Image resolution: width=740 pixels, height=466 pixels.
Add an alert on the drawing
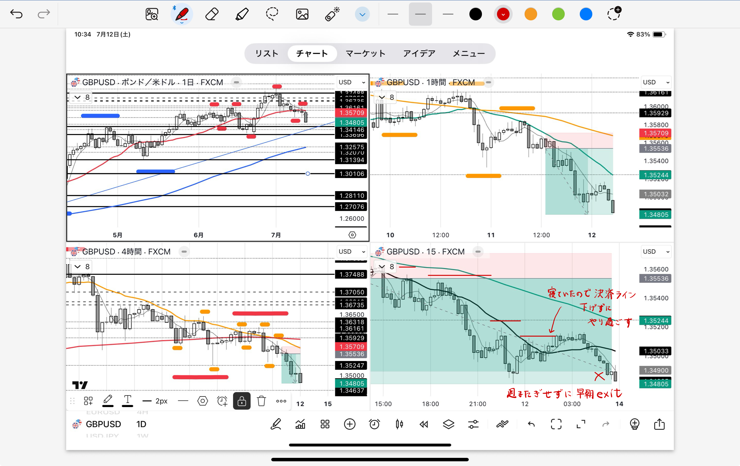click(x=222, y=401)
